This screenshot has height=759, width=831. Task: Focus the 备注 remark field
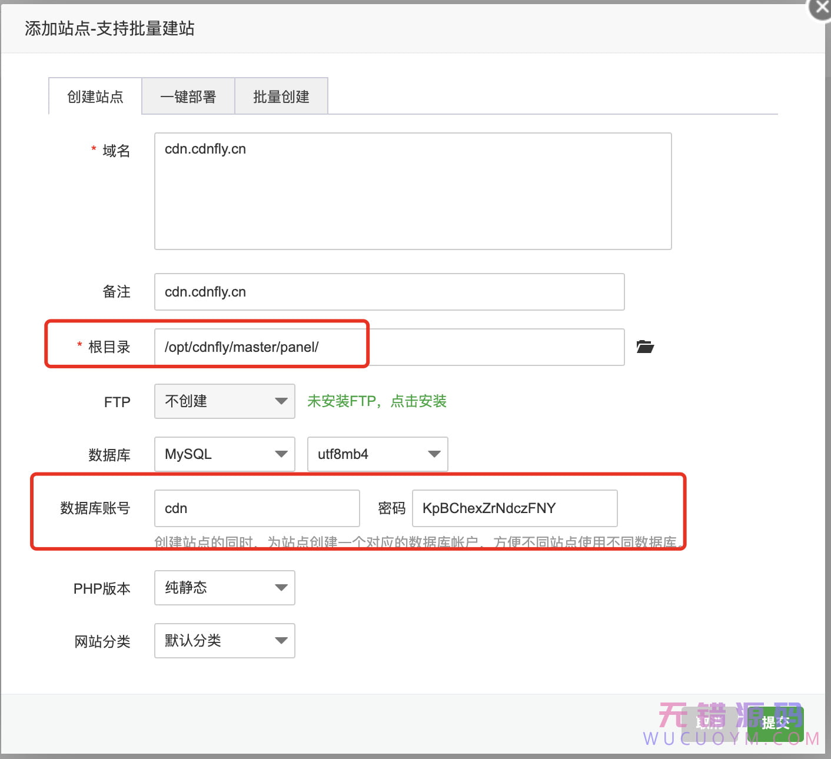pyautogui.click(x=389, y=292)
